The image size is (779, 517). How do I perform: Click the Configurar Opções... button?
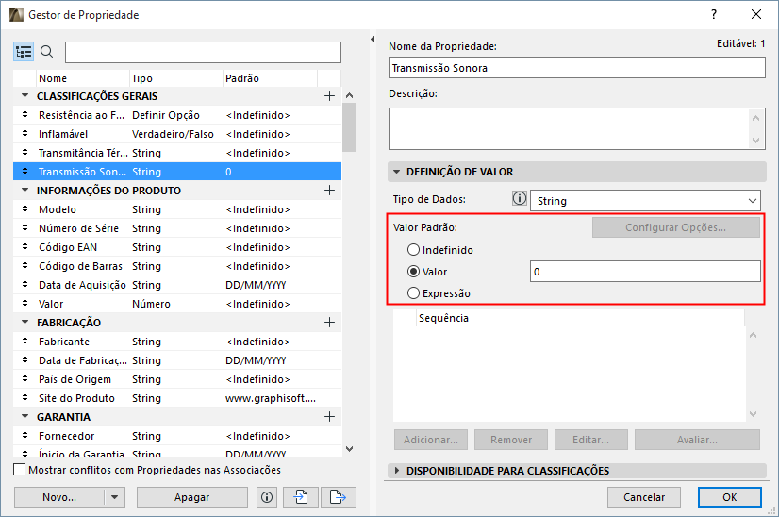675,227
